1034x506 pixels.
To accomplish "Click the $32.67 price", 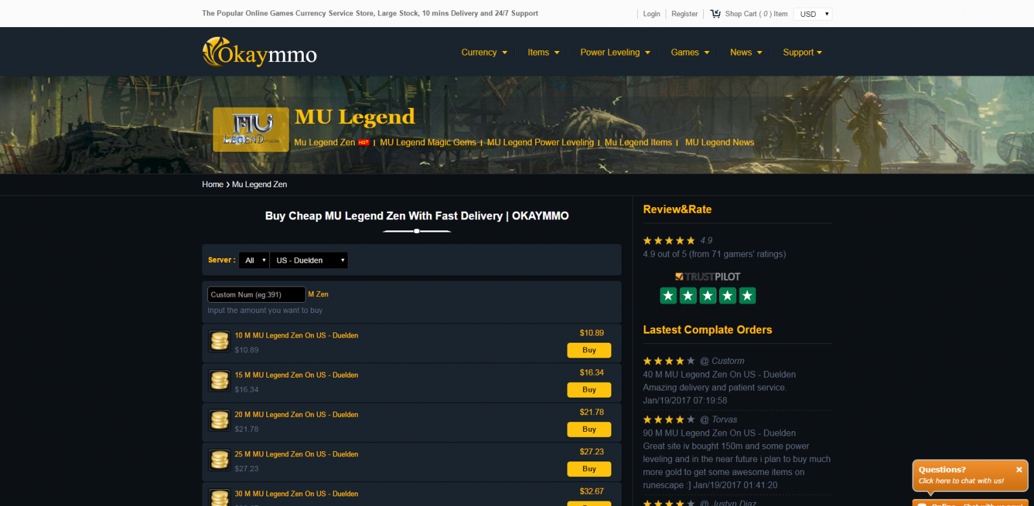I will [x=592, y=491].
